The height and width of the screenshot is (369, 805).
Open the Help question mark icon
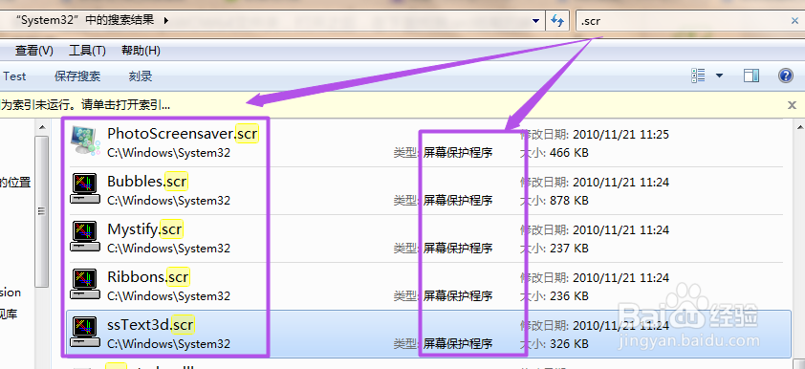click(786, 76)
